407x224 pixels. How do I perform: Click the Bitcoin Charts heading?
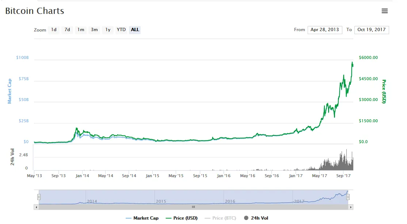coord(34,11)
